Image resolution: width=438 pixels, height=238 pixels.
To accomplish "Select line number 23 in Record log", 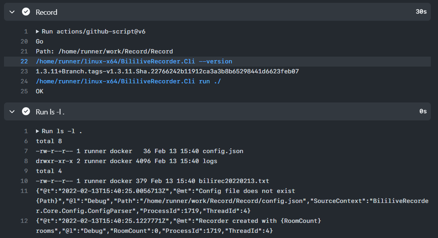I will point(24,71).
